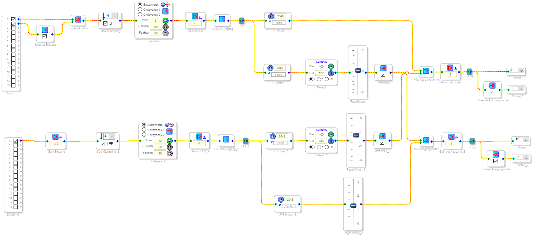The height and width of the screenshot is (235, 534).
Task: Click the Inverter Eingang block icon
Action: click(x=45, y=30)
